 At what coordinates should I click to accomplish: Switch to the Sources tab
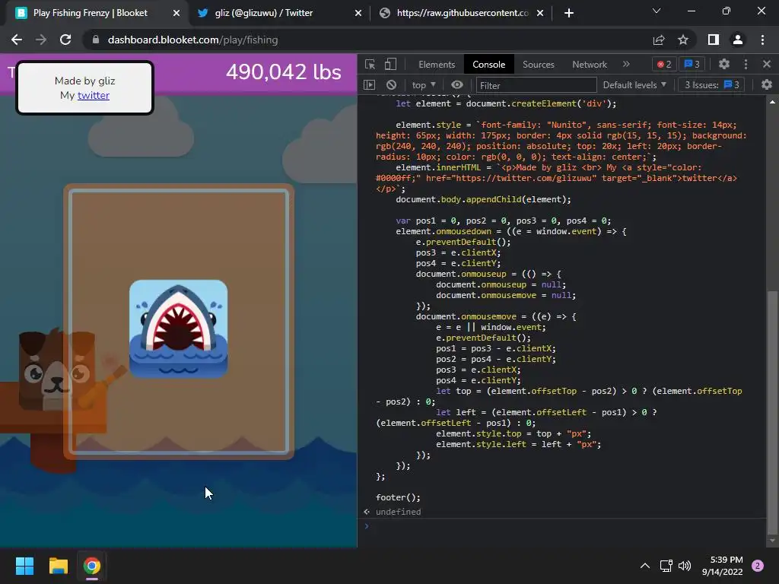538,65
